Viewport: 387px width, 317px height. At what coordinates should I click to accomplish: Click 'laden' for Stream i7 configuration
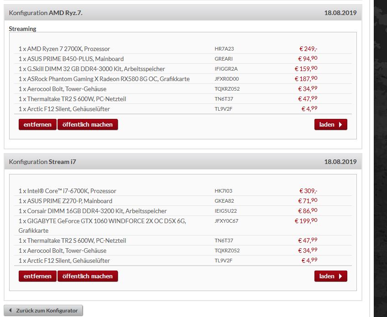pos(331,276)
